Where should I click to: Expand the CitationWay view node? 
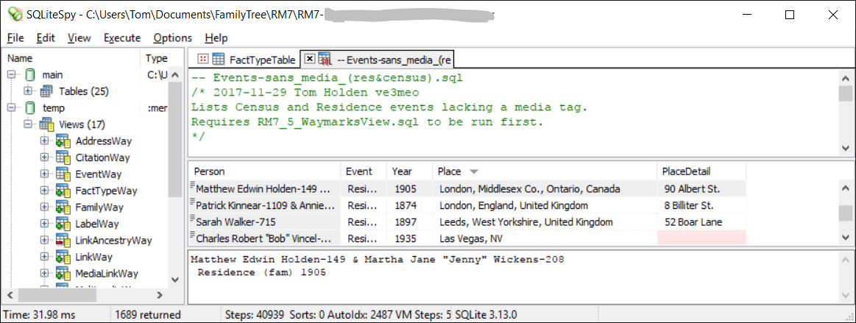click(x=45, y=157)
